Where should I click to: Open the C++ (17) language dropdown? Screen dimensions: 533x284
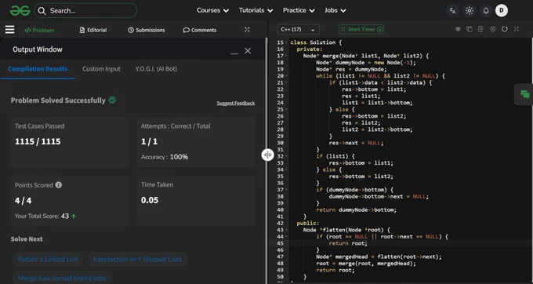pos(299,30)
